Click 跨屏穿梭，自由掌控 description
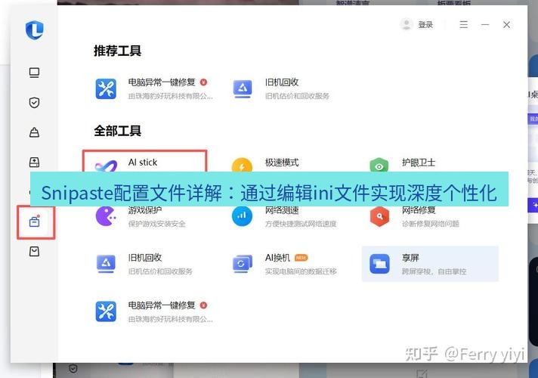This screenshot has height=378, width=538. pos(434,271)
